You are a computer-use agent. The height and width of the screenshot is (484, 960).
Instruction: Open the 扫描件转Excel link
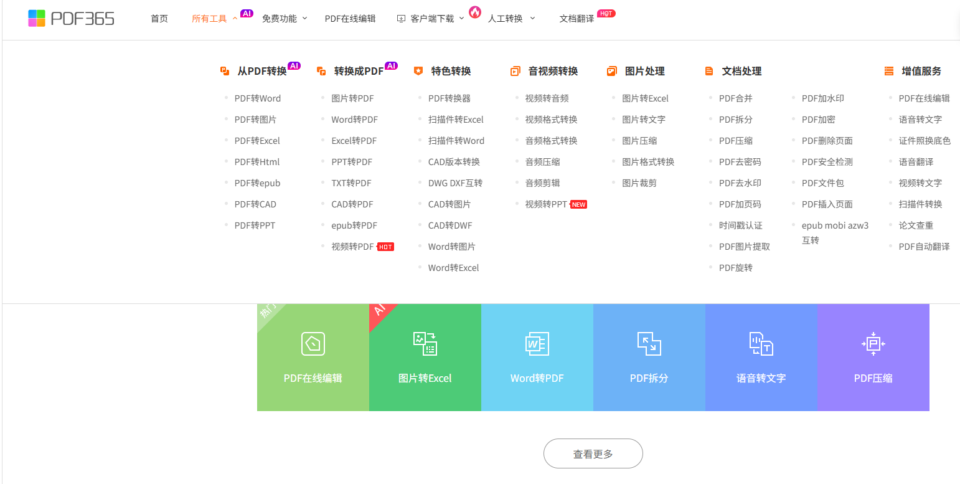pos(456,120)
